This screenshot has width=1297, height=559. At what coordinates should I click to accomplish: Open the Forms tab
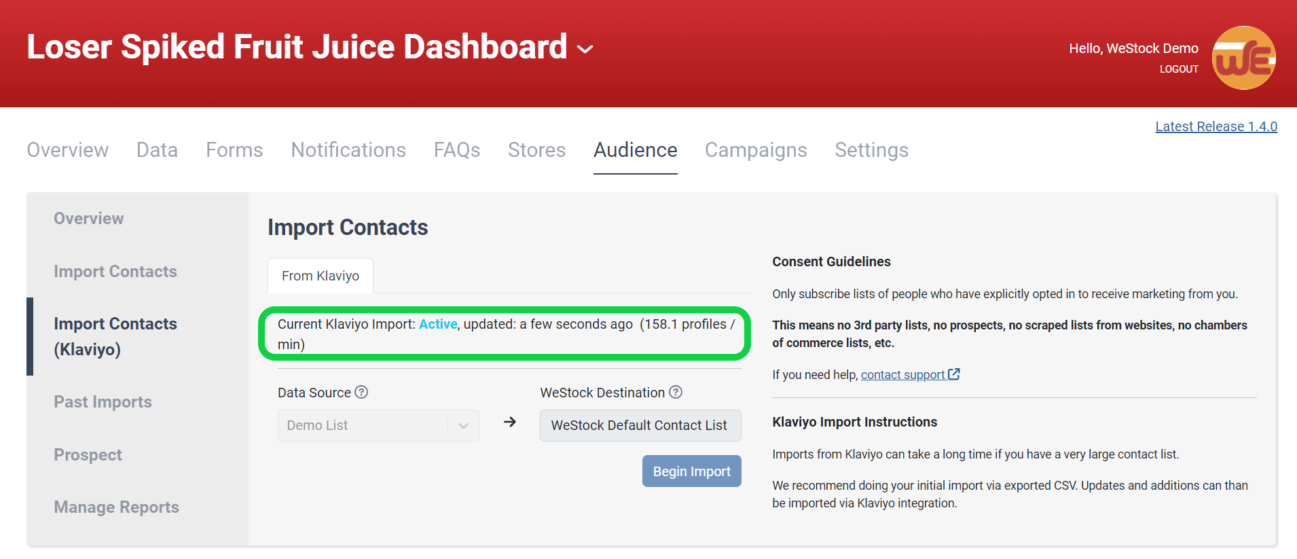[234, 150]
